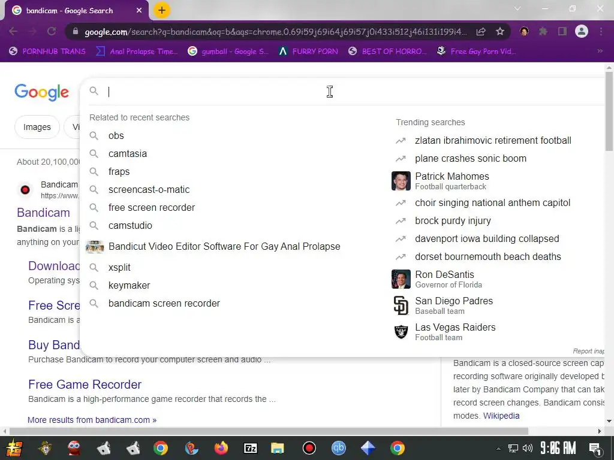Screen dimensions: 614x460
Task: Click the Google logo
Action: pyautogui.click(x=41, y=92)
